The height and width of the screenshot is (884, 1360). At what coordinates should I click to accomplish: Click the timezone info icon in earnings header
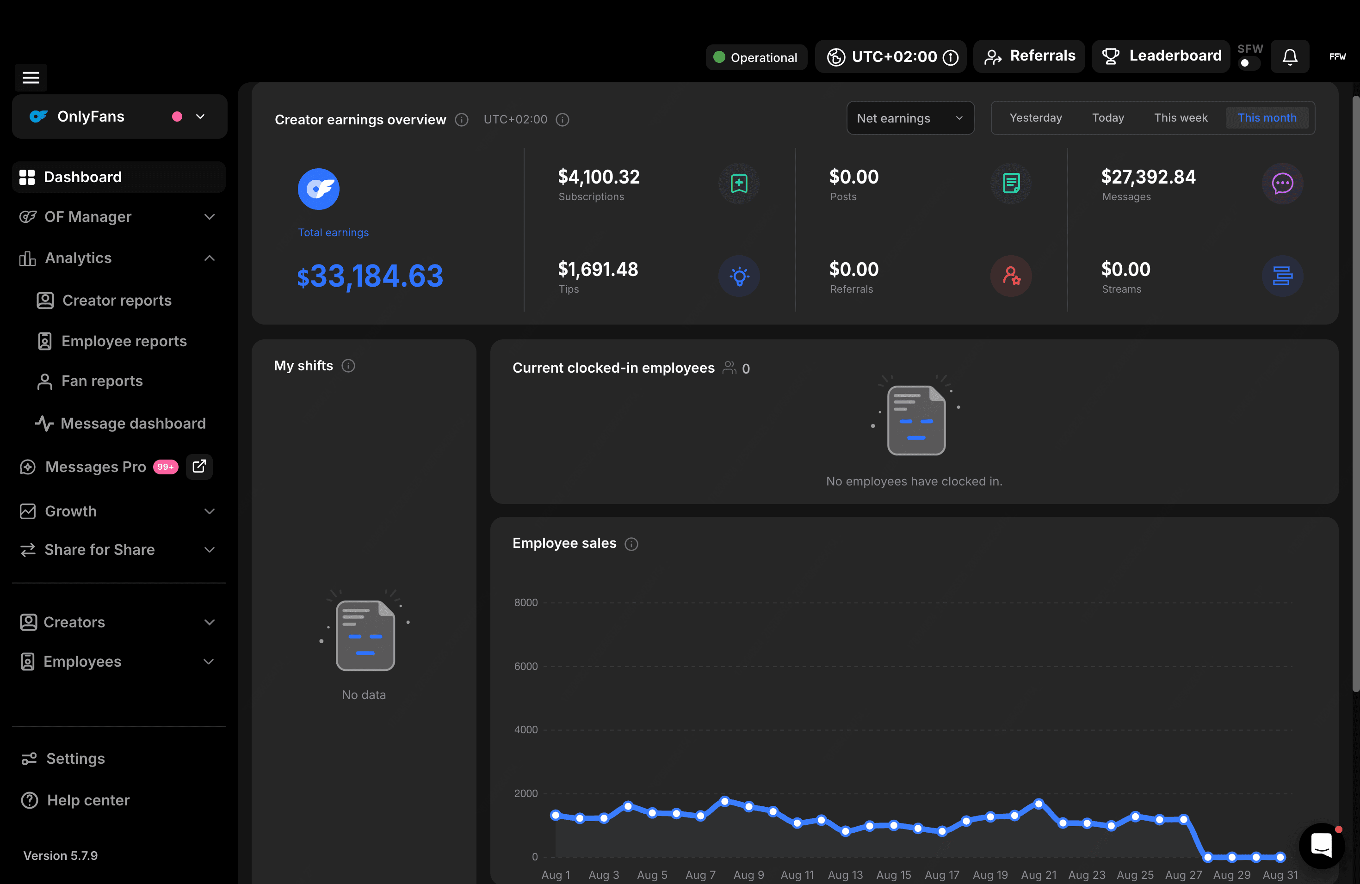[563, 119]
